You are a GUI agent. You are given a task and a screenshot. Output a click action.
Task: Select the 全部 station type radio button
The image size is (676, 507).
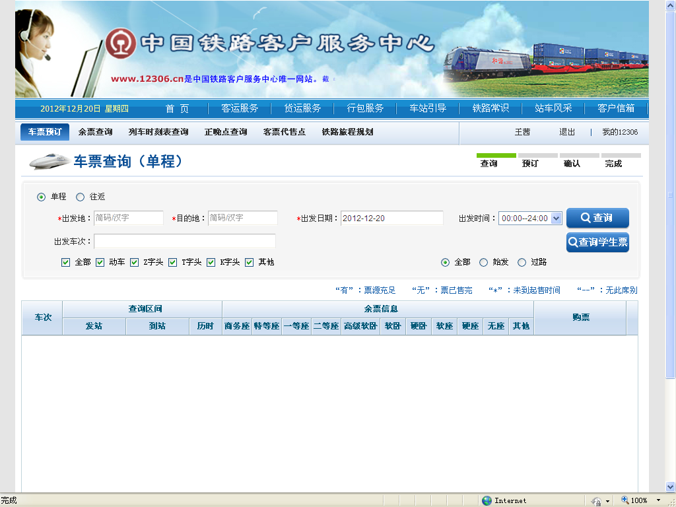tap(446, 263)
